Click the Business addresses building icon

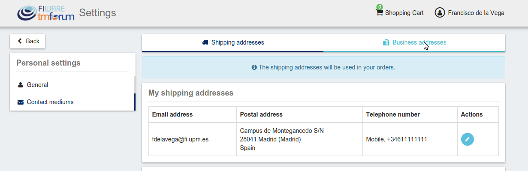coord(386,42)
